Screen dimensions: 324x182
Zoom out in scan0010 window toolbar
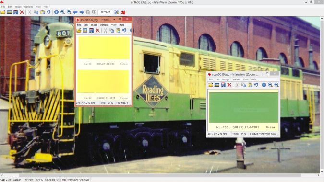[276, 85]
